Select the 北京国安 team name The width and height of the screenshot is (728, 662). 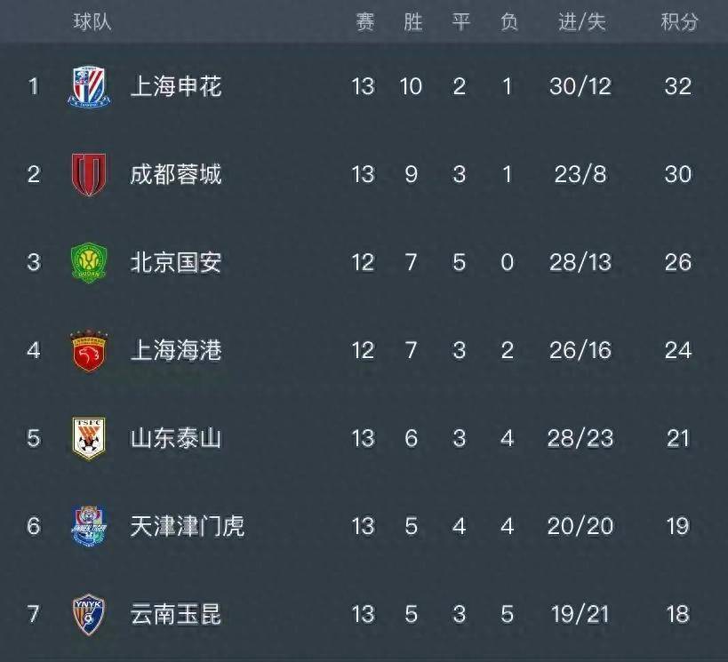(x=176, y=262)
